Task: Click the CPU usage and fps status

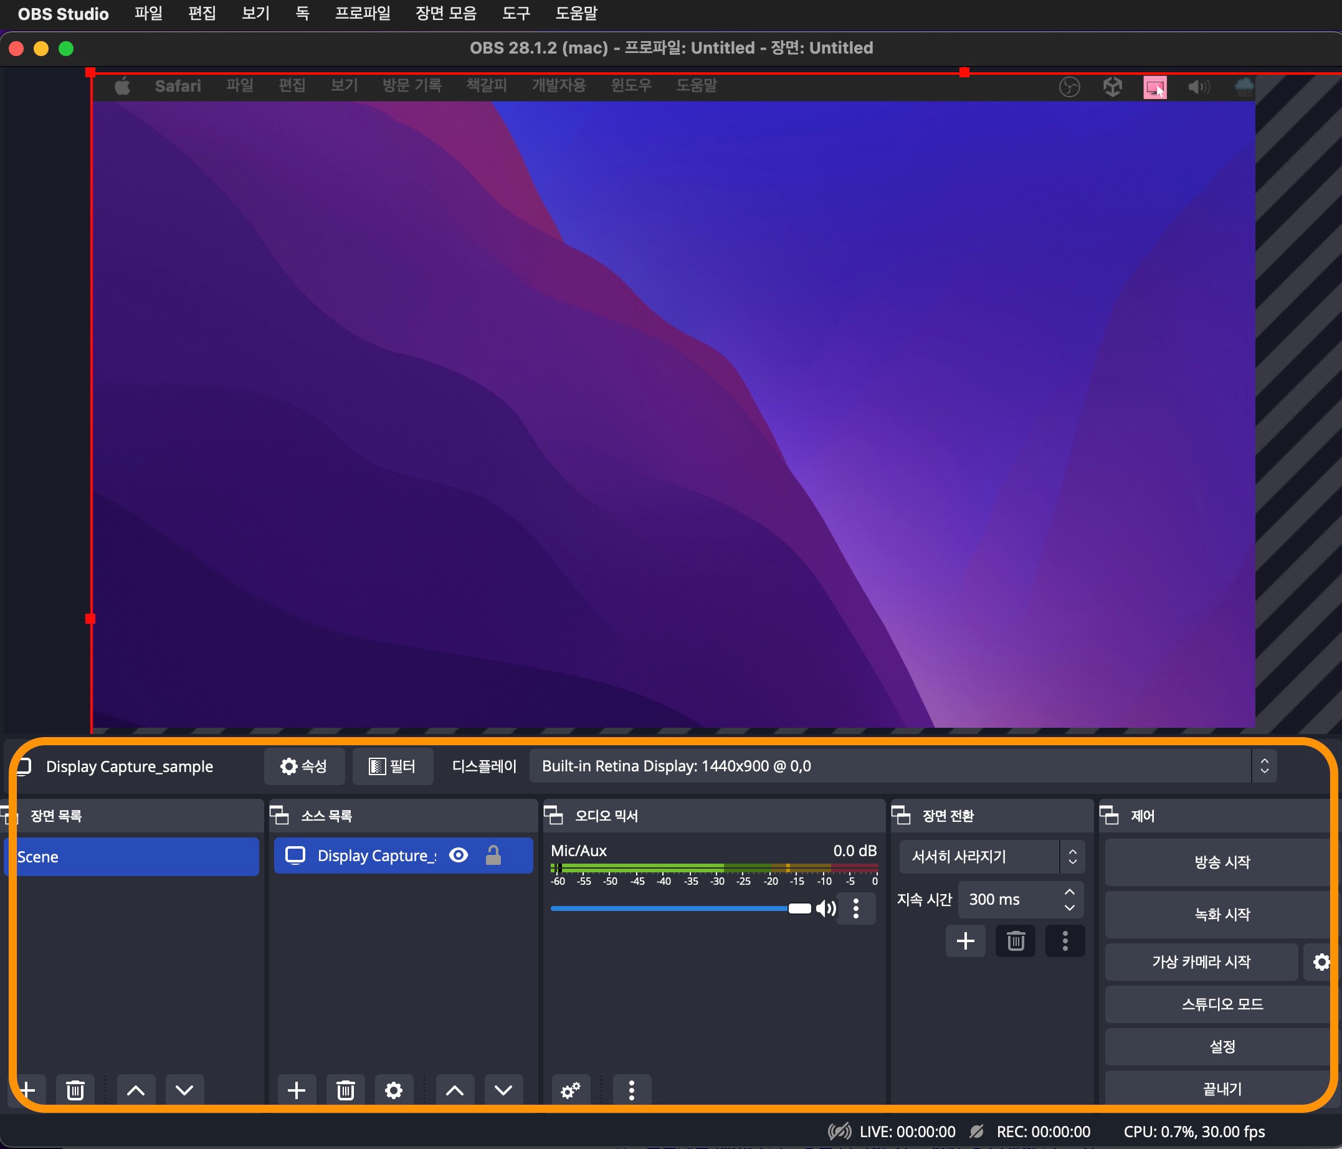Action: point(1194,1132)
